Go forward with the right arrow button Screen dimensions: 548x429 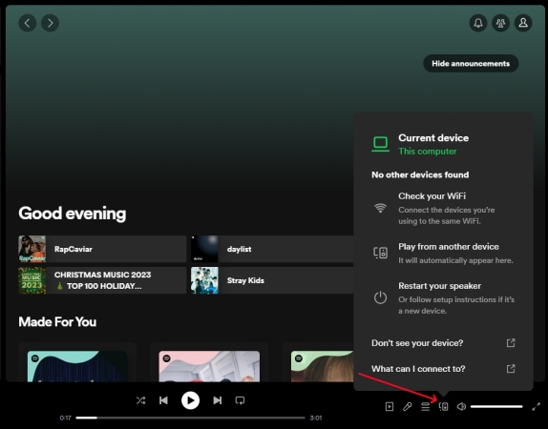(50, 23)
